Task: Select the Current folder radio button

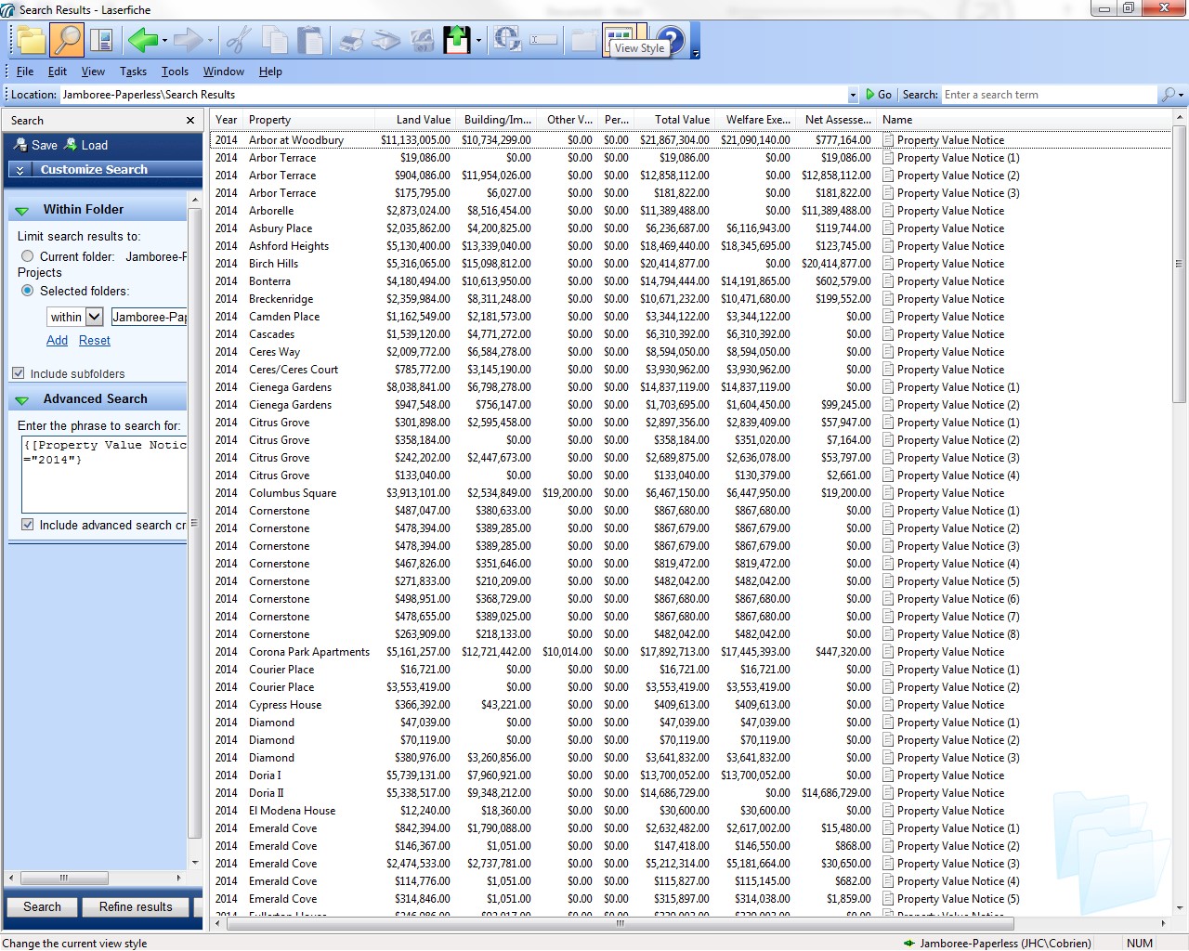Action: coord(28,256)
